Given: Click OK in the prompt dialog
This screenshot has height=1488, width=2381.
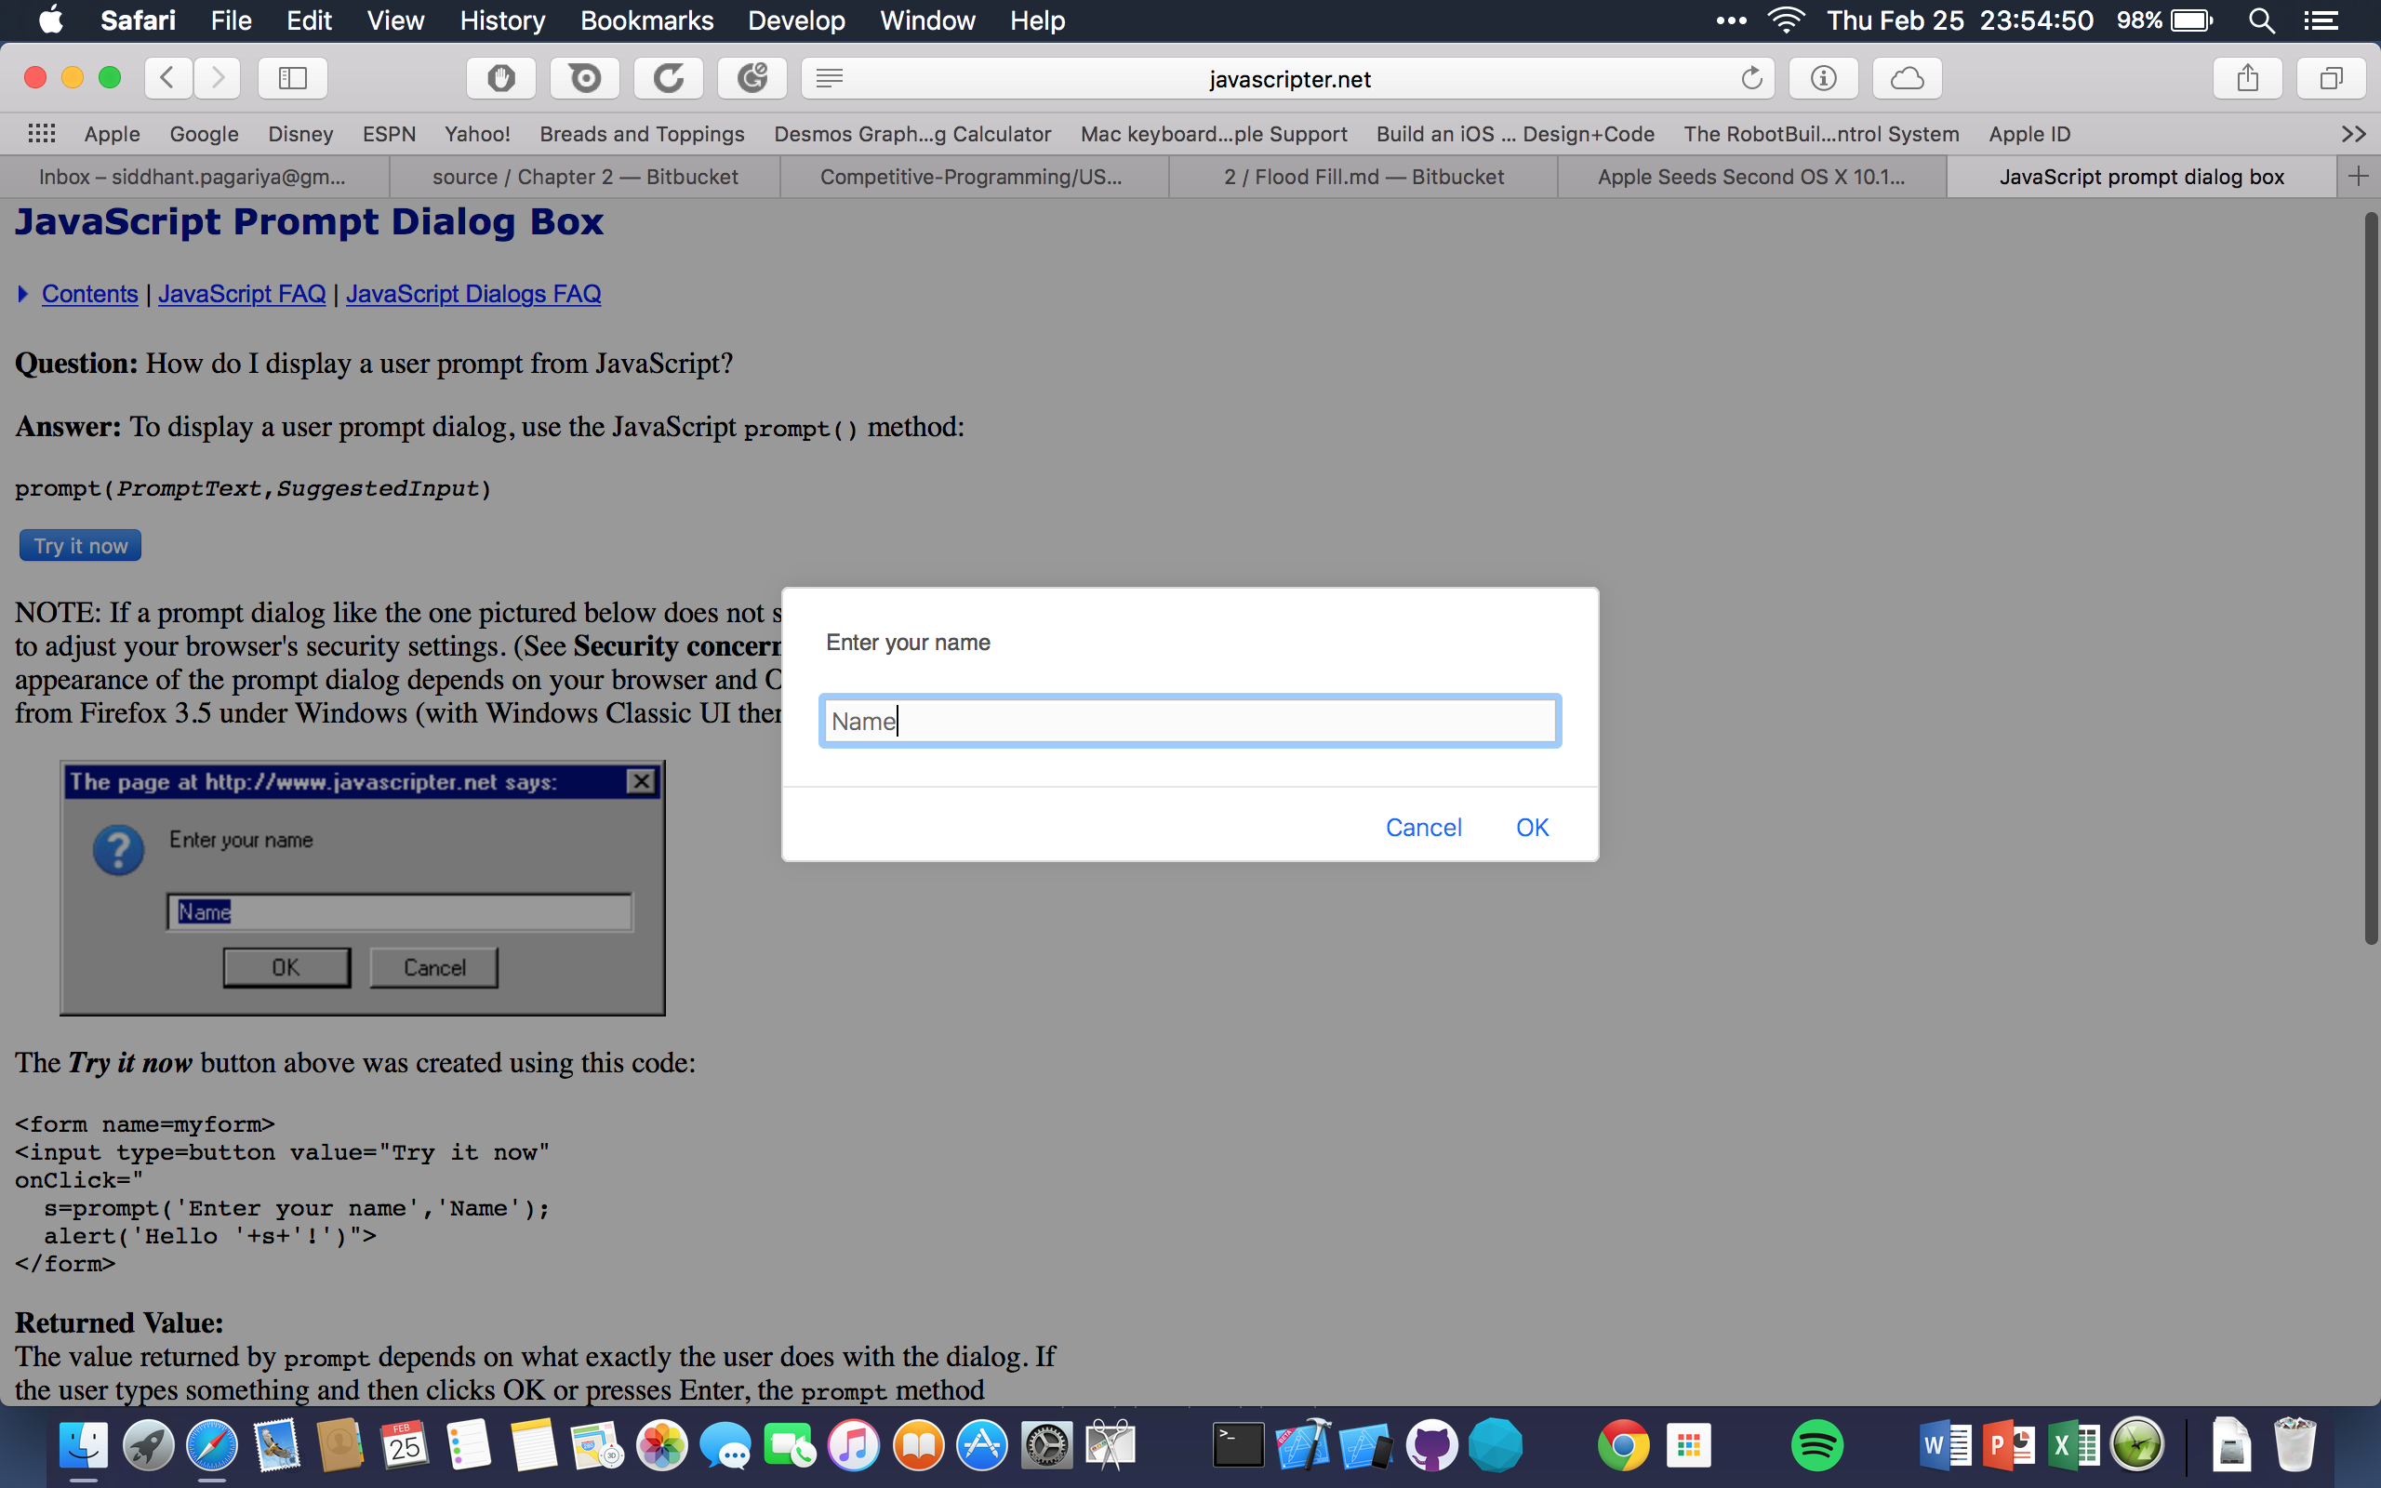Looking at the screenshot, I should [x=1531, y=828].
